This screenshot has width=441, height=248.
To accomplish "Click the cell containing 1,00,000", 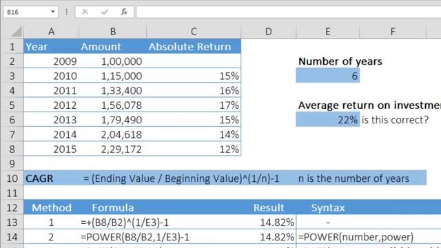I will click(113, 61).
